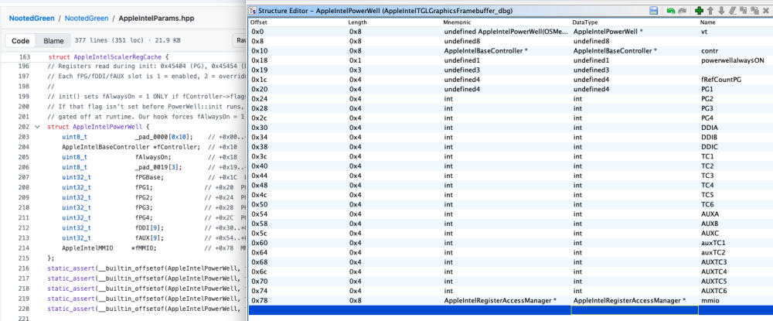Click the 'fAlwaysOn' field in code
The image size is (773, 321).
[x=153, y=157]
